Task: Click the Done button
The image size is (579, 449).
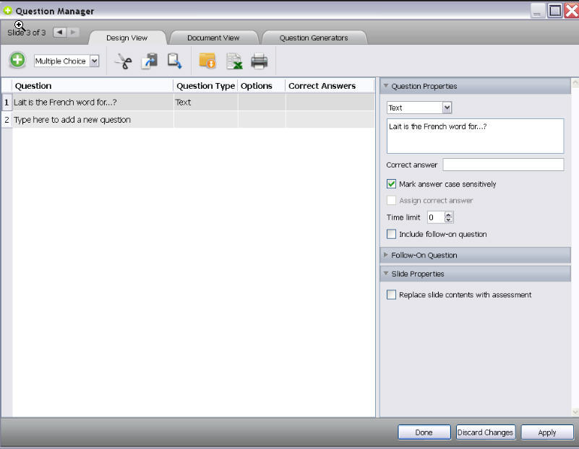Action: (424, 432)
